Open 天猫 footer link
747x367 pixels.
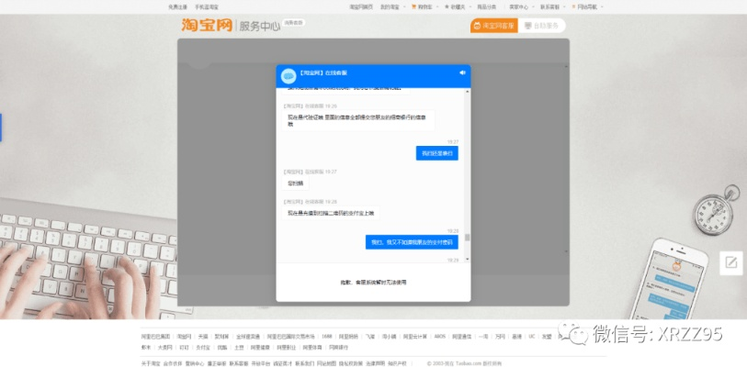click(203, 336)
